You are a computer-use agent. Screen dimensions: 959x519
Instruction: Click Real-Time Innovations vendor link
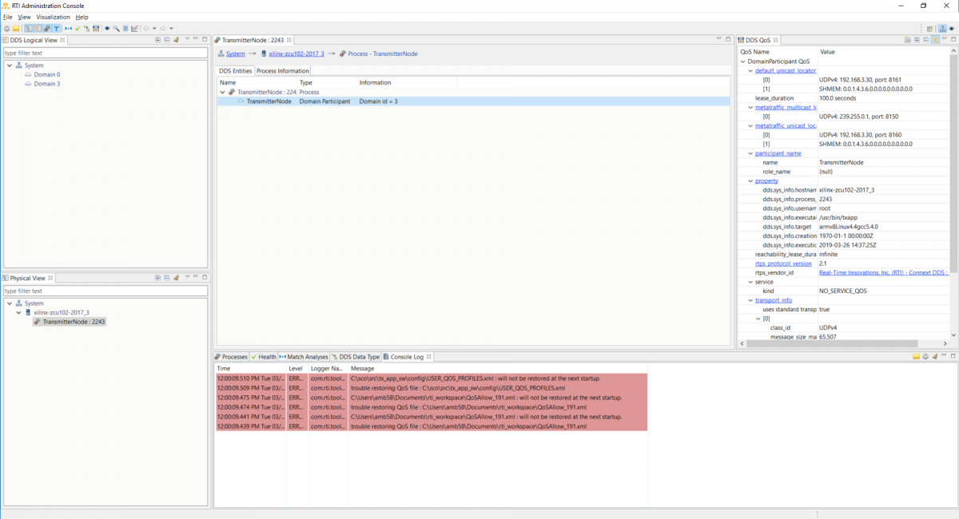883,272
